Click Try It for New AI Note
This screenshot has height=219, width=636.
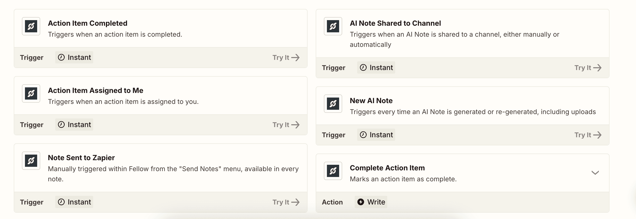click(588, 135)
